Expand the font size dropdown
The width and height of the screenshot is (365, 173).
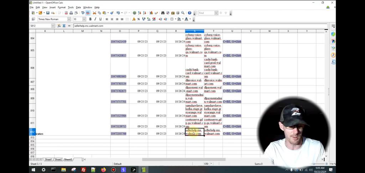click(x=84, y=19)
